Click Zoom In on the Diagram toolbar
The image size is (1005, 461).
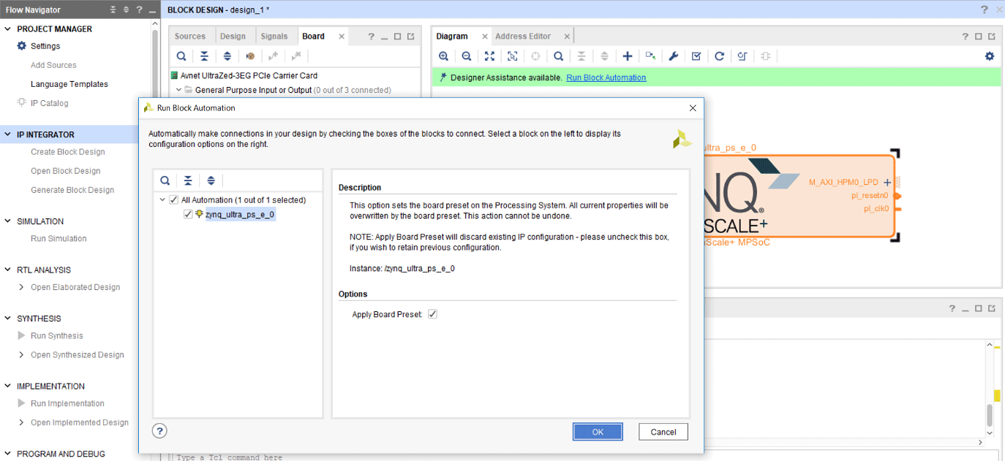443,56
